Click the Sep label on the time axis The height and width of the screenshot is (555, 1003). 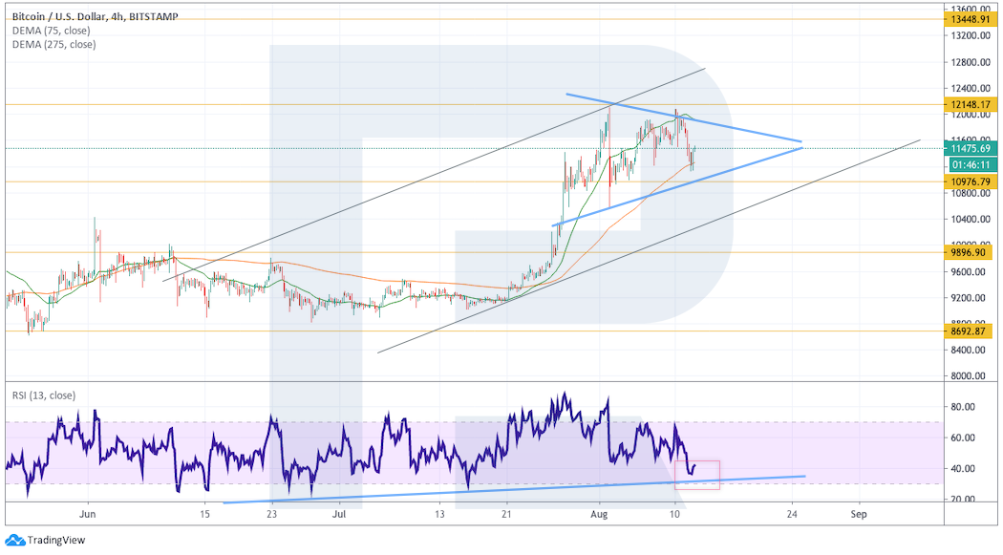pos(858,513)
